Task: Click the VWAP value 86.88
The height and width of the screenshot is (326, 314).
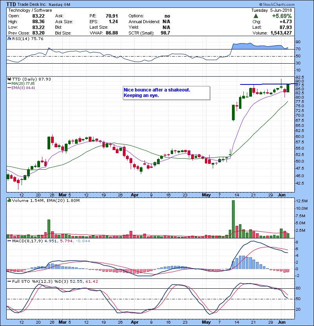Action: point(112,33)
